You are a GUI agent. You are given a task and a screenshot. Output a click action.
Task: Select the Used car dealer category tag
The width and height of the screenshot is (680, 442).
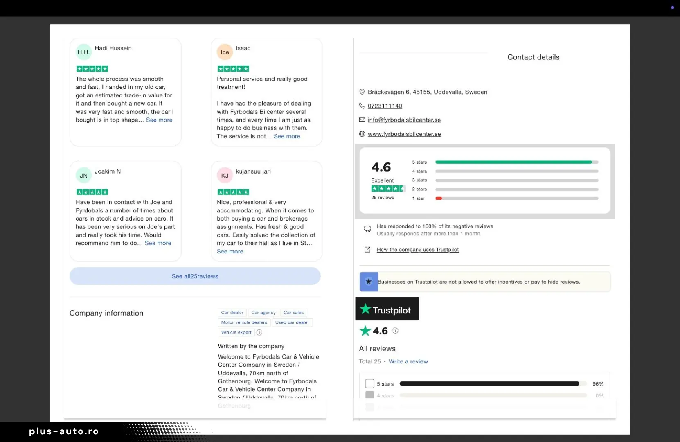coord(292,322)
